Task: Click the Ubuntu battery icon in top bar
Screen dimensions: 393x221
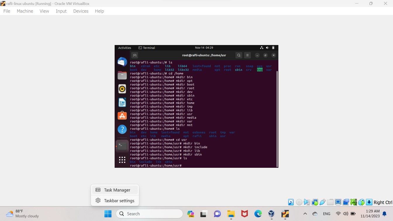Action: [x=273, y=48]
